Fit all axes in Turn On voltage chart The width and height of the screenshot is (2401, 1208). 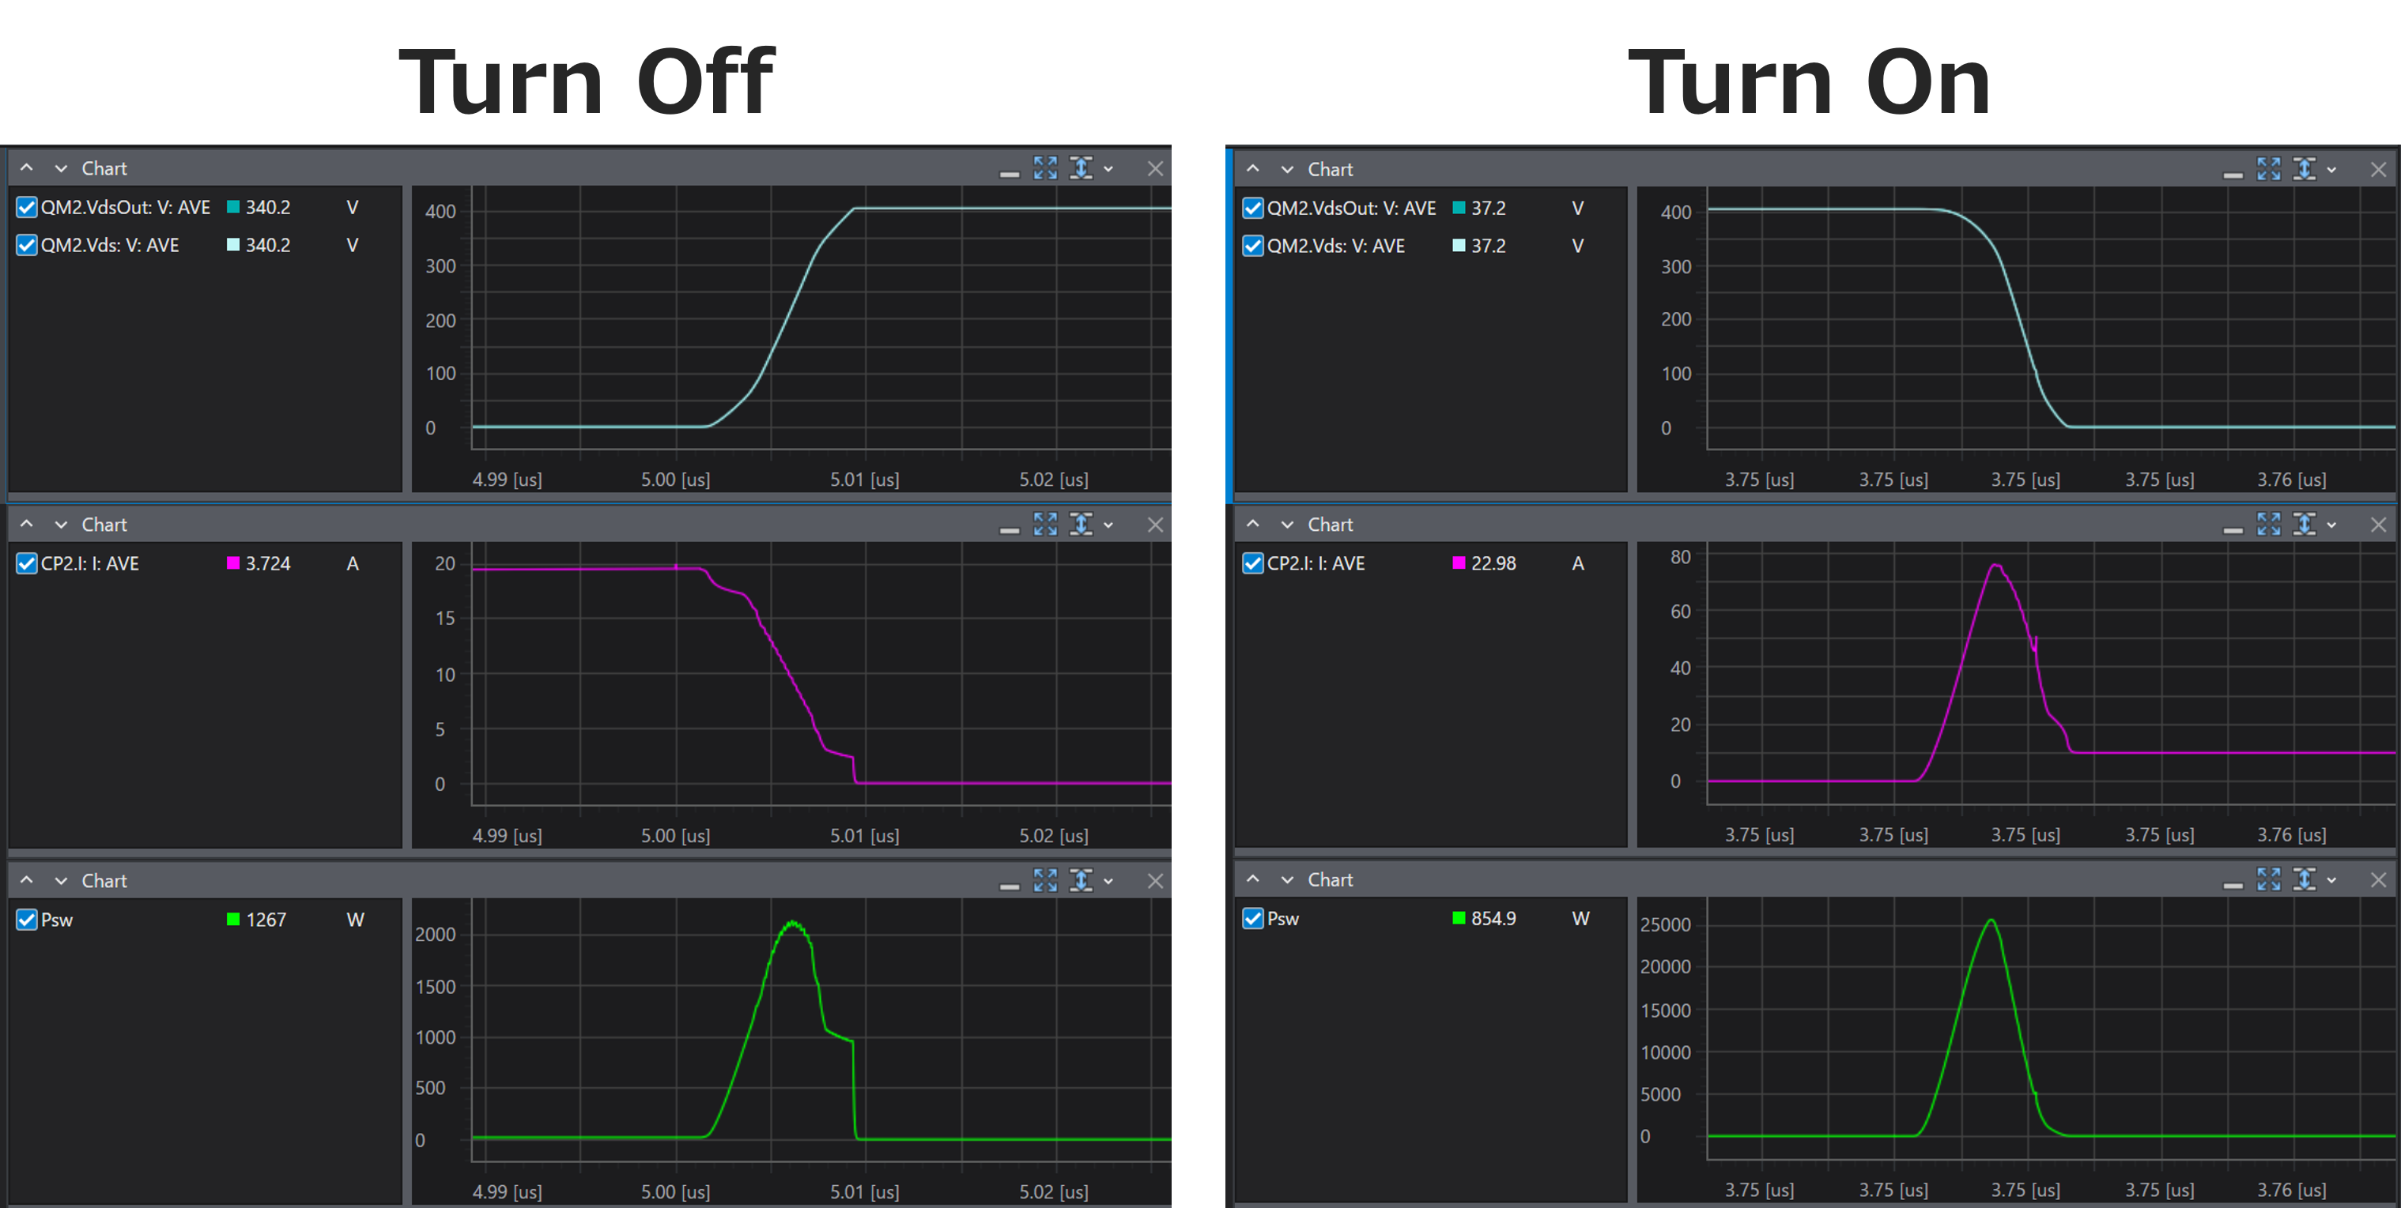[2269, 168]
